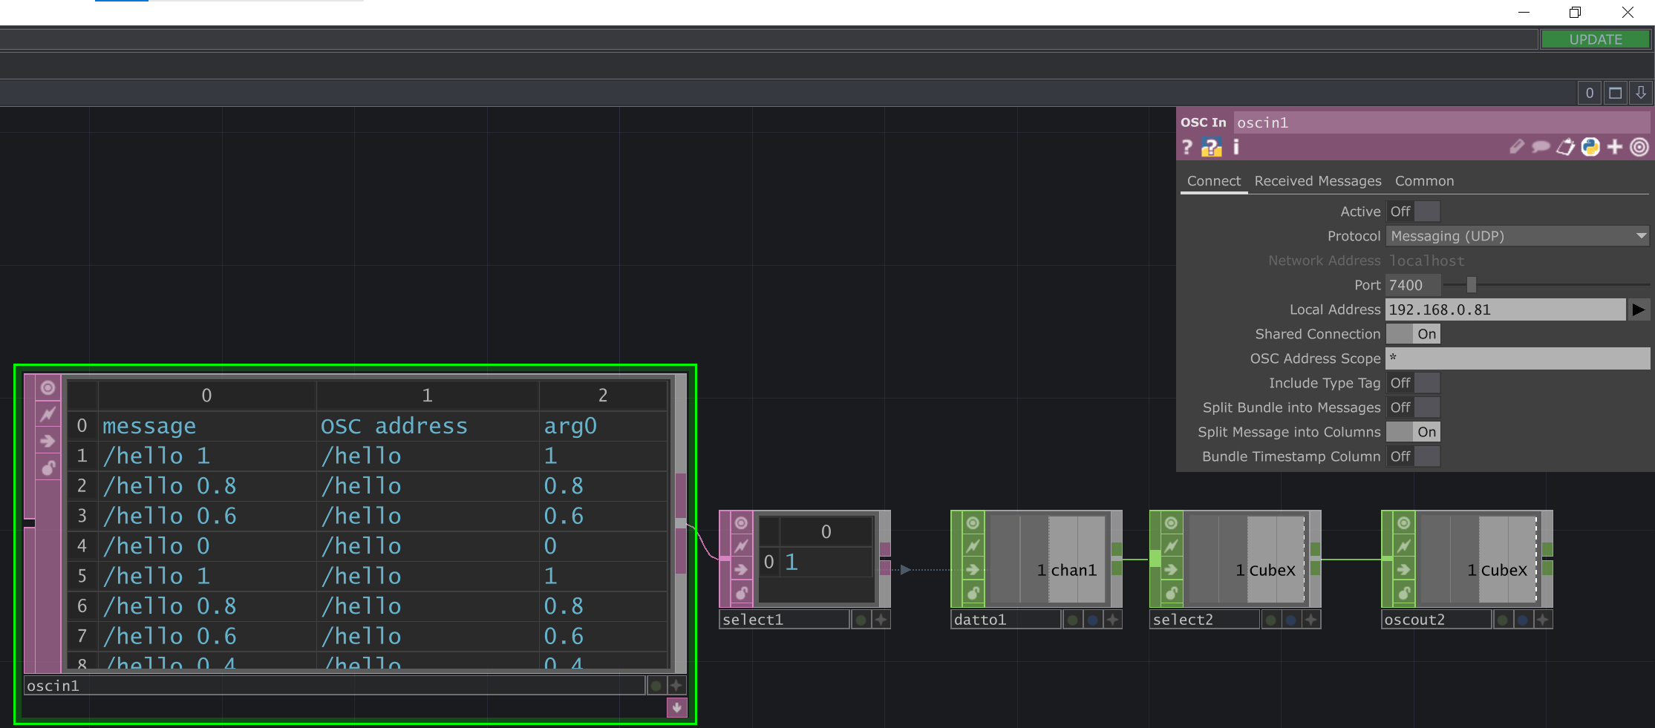Open Python help icon in parameter panel
The height and width of the screenshot is (728, 1655).
(x=1211, y=148)
